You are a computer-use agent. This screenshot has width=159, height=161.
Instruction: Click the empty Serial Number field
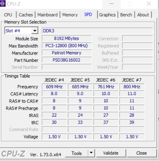[x=67, y=67]
